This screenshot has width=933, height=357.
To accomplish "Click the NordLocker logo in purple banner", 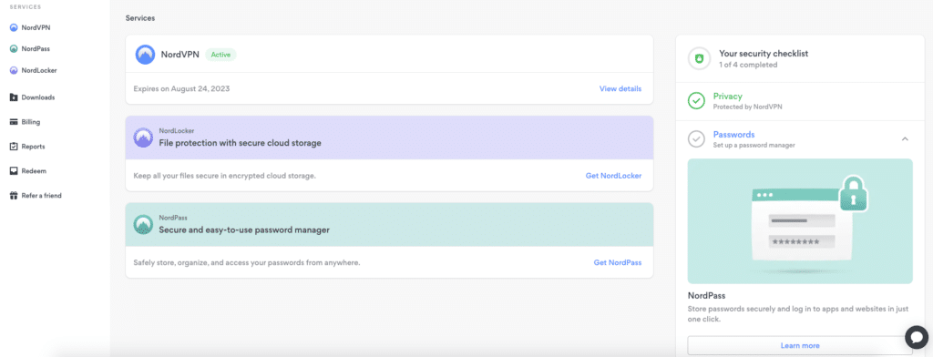I will pos(143,138).
